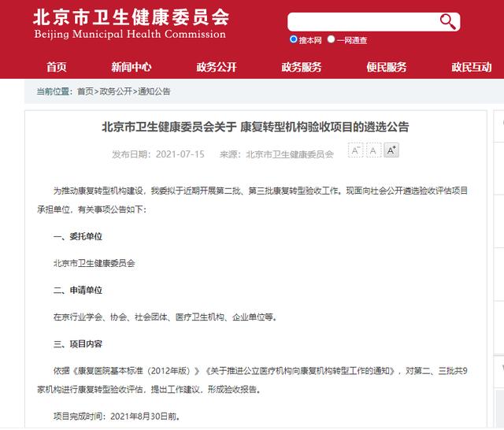Go to 通知公告 in the breadcrumb
This screenshot has height=430, width=504.
coord(154,91)
